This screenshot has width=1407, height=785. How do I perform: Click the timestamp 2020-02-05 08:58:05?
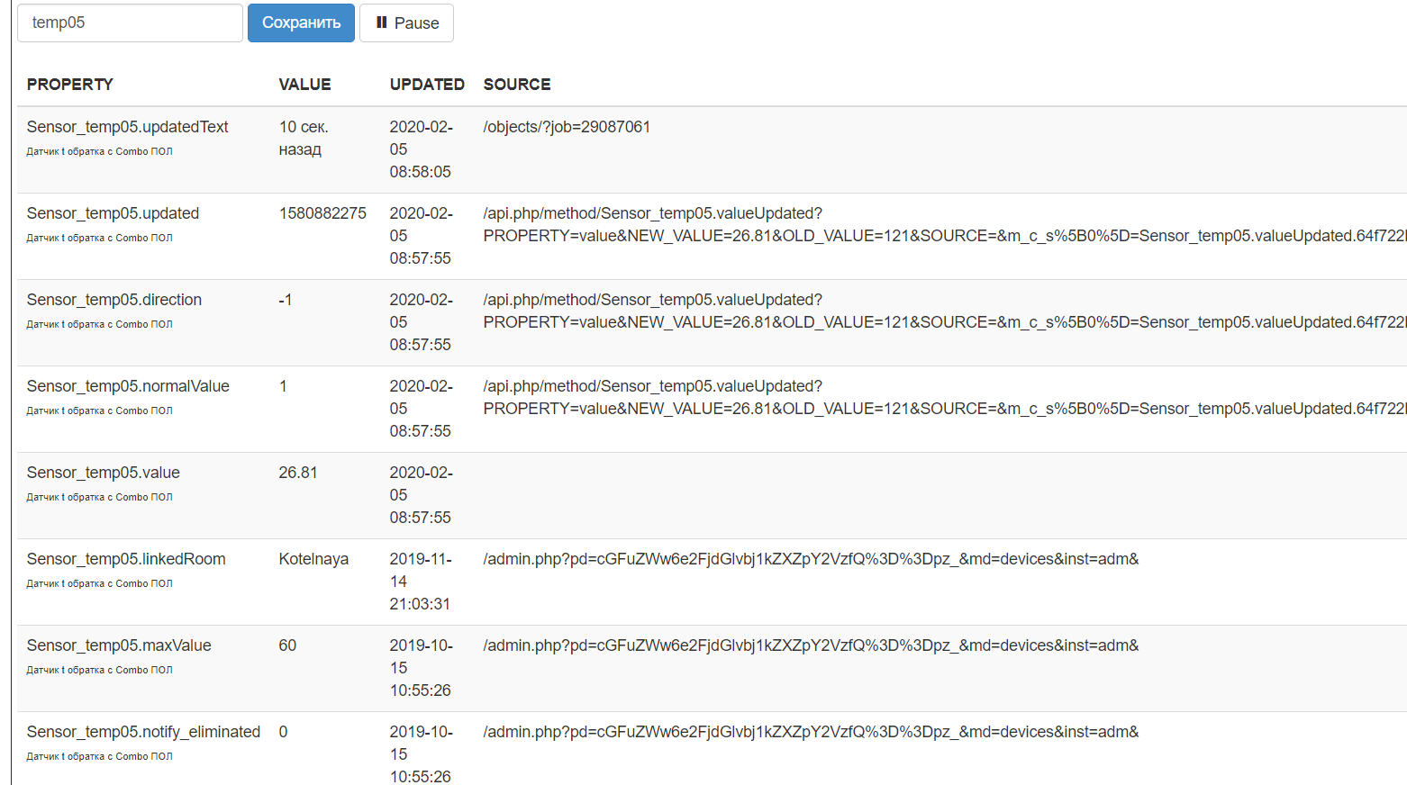422,149
